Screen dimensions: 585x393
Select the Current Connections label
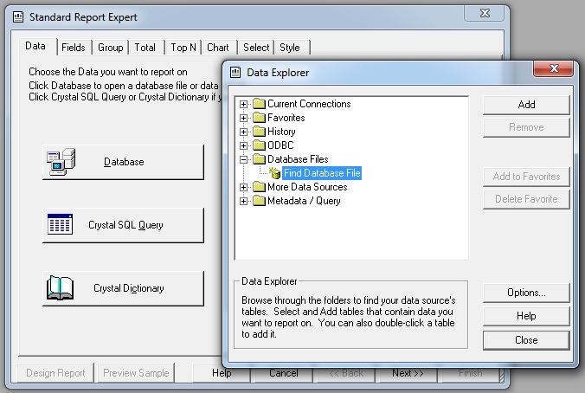[309, 104]
